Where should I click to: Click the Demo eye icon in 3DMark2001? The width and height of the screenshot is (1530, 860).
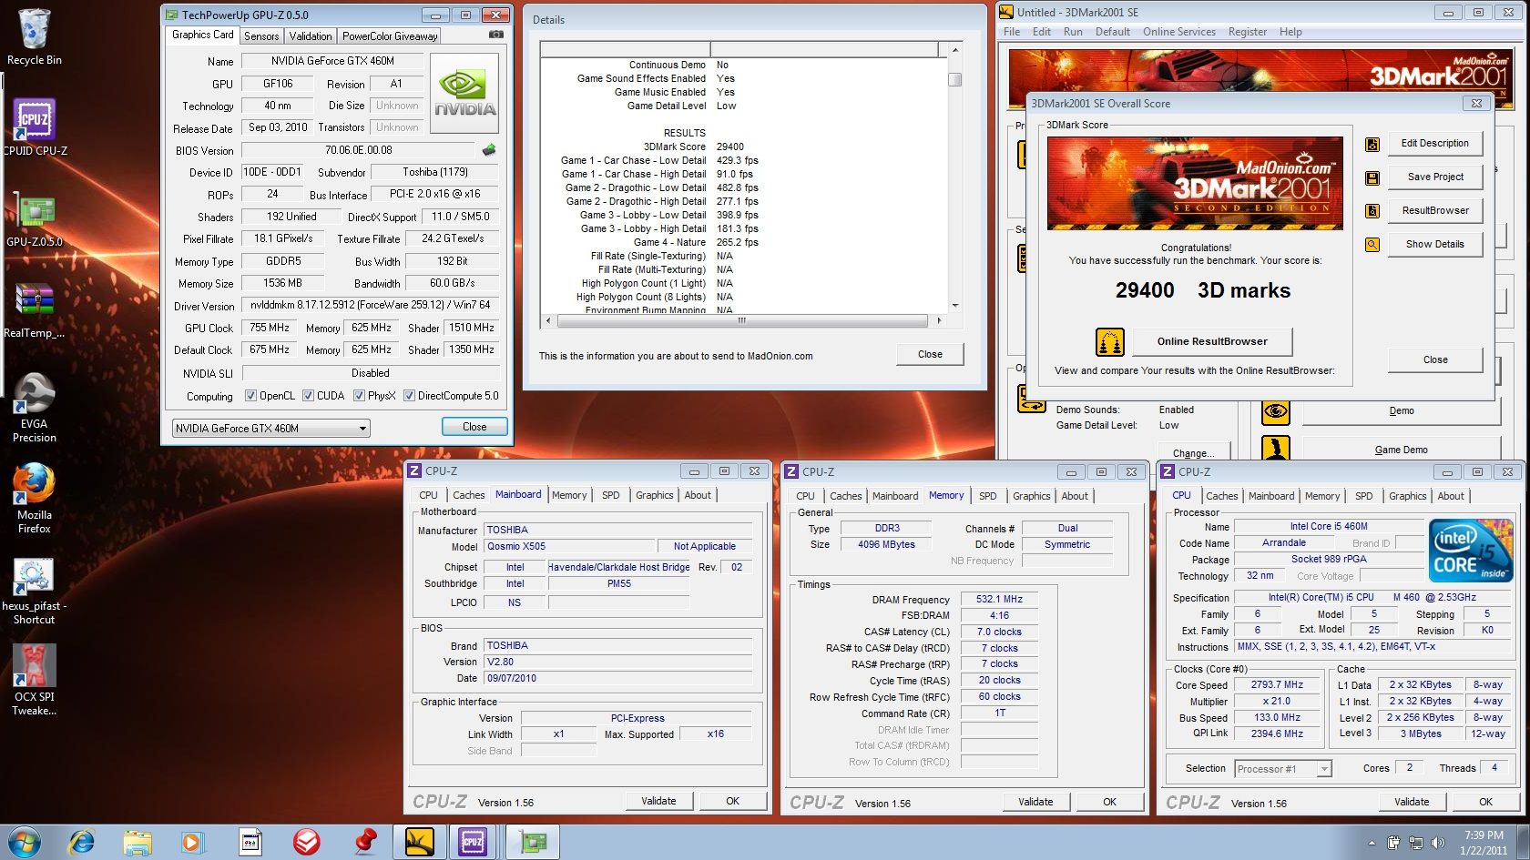[x=1276, y=412]
